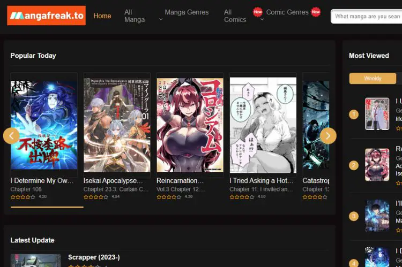Click star rating showing 4.55

[x=242, y=197]
